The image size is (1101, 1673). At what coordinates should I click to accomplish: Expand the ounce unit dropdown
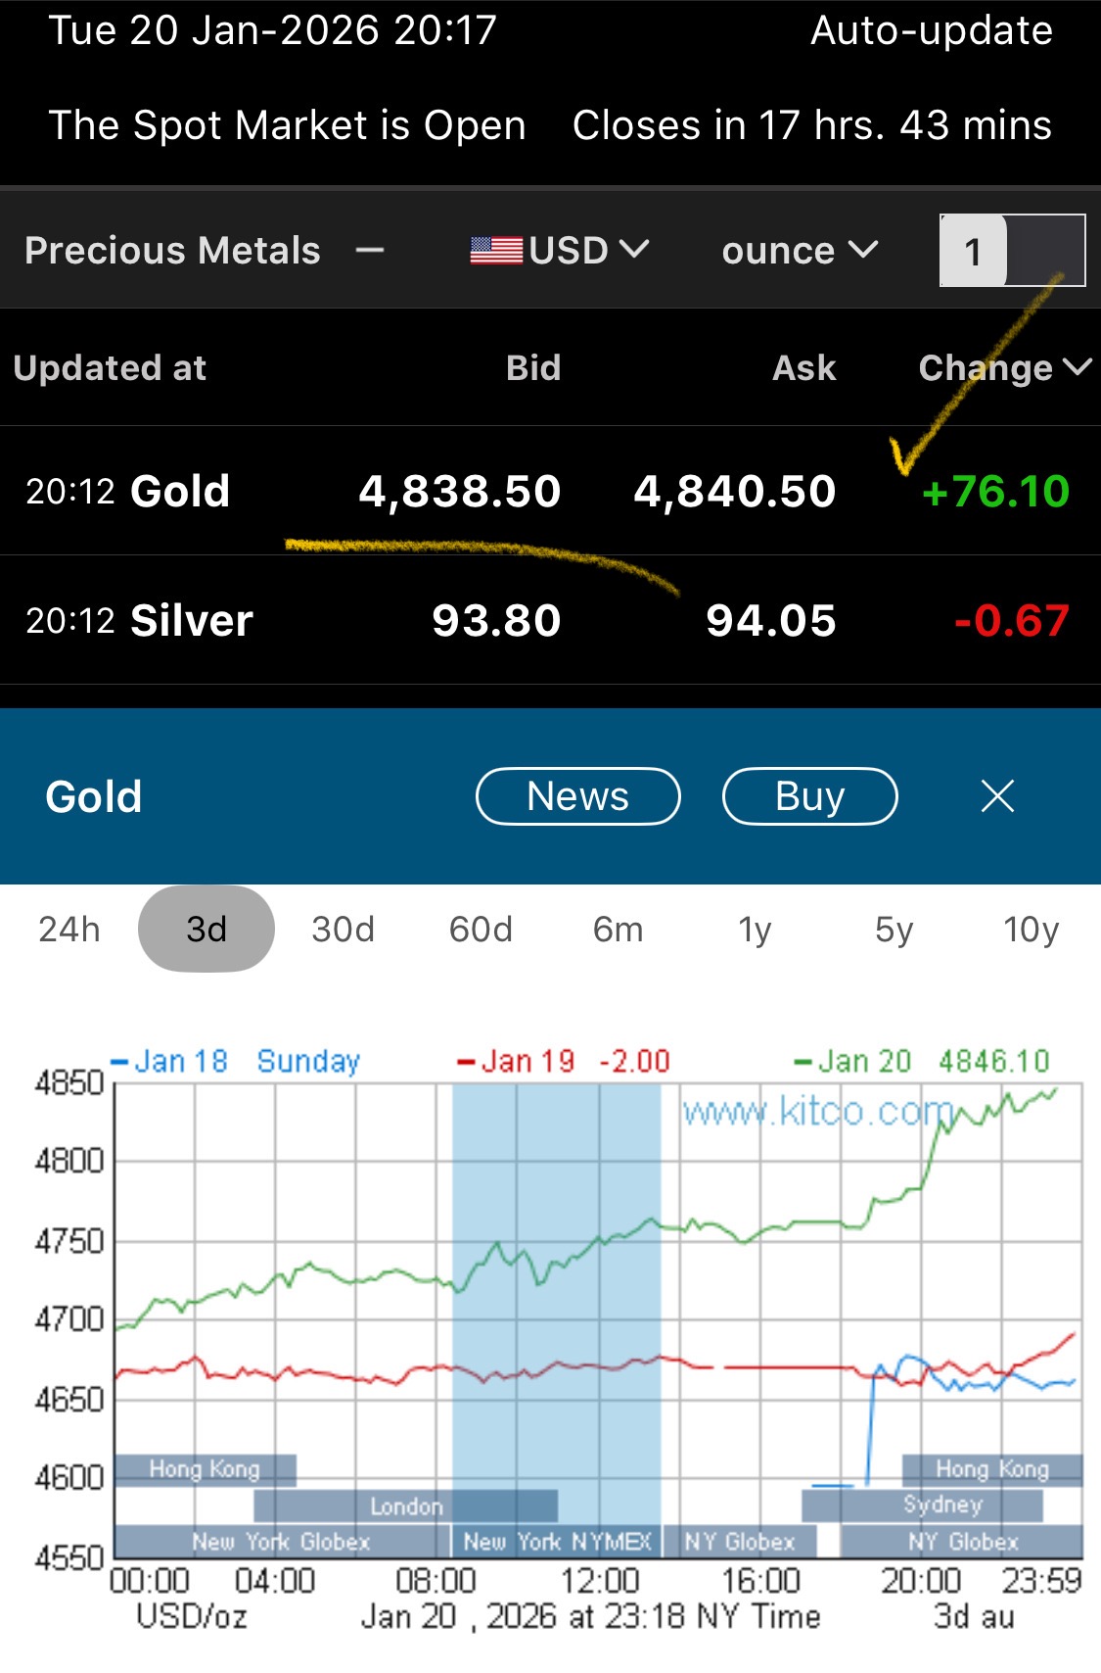[x=799, y=251]
